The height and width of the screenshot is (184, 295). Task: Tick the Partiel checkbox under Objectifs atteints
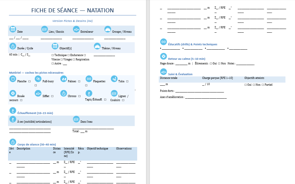click(263, 85)
